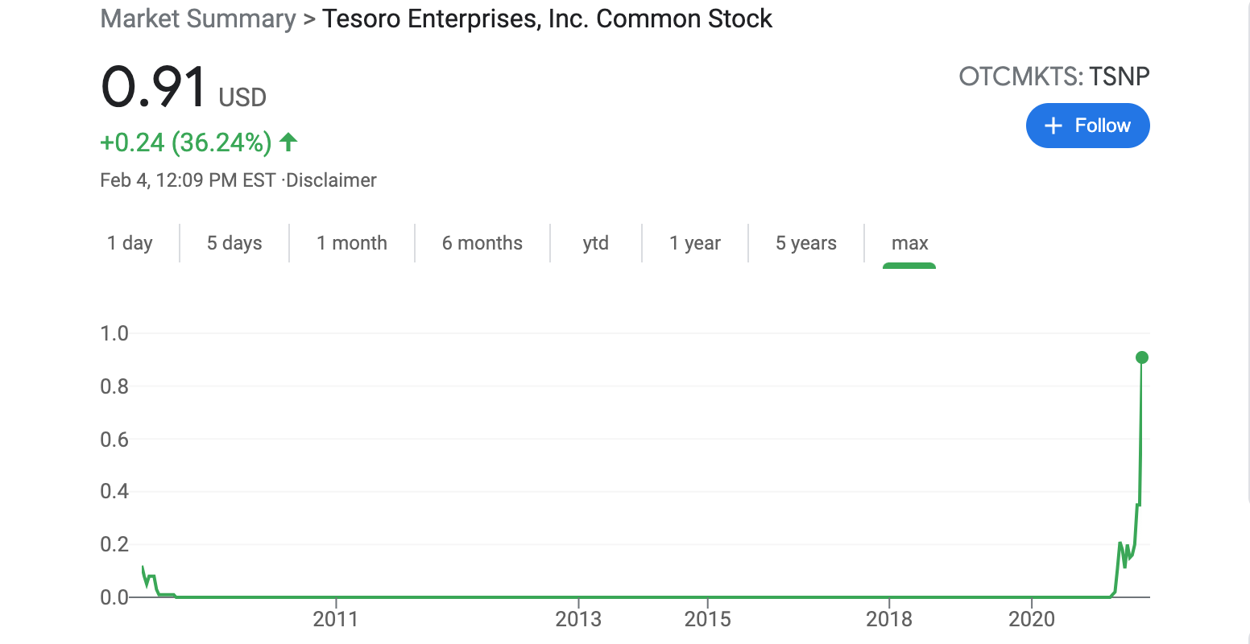Open the Disclaimer link

click(332, 180)
